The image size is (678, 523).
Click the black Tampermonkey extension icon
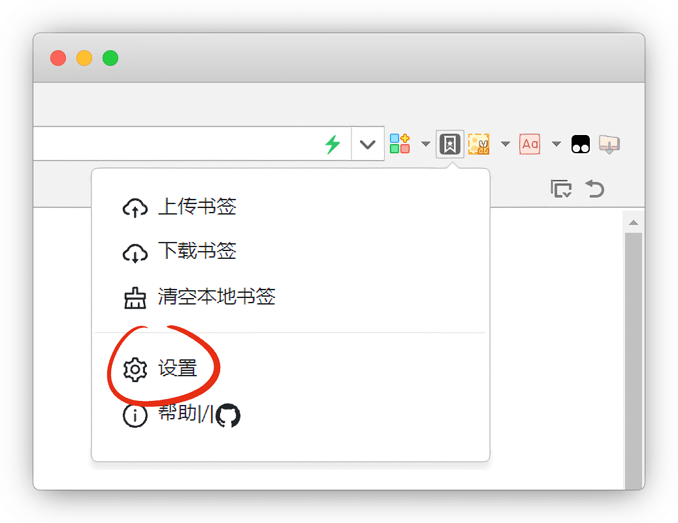581,143
